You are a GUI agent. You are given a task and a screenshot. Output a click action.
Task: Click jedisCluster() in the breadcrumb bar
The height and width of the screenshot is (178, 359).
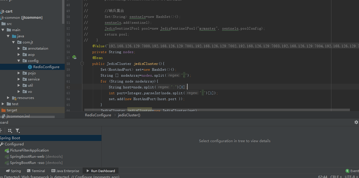click(x=129, y=115)
